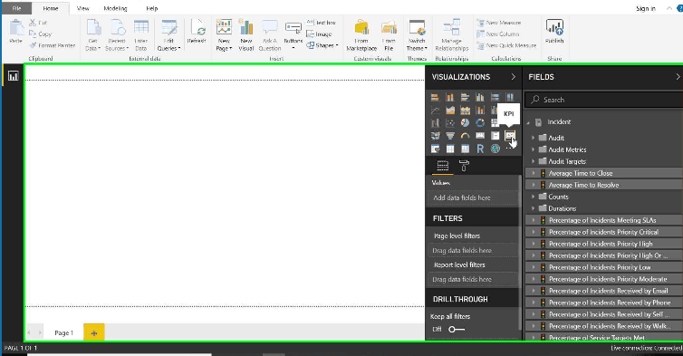Expand the Durations folder
The image size is (683, 356).
click(x=533, y=208)
